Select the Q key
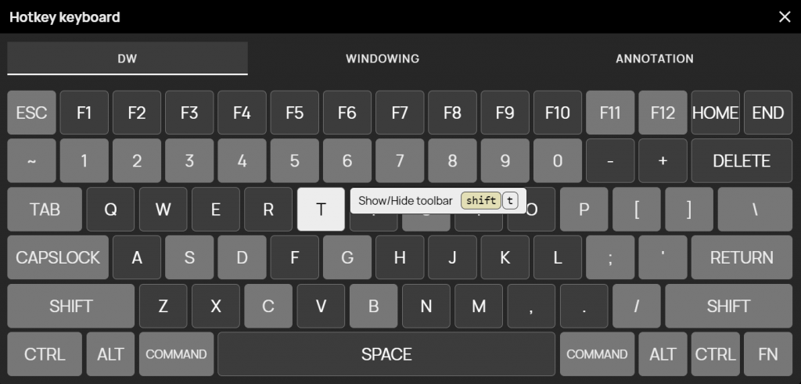The image size is (801, 384). tap(110, 210)
